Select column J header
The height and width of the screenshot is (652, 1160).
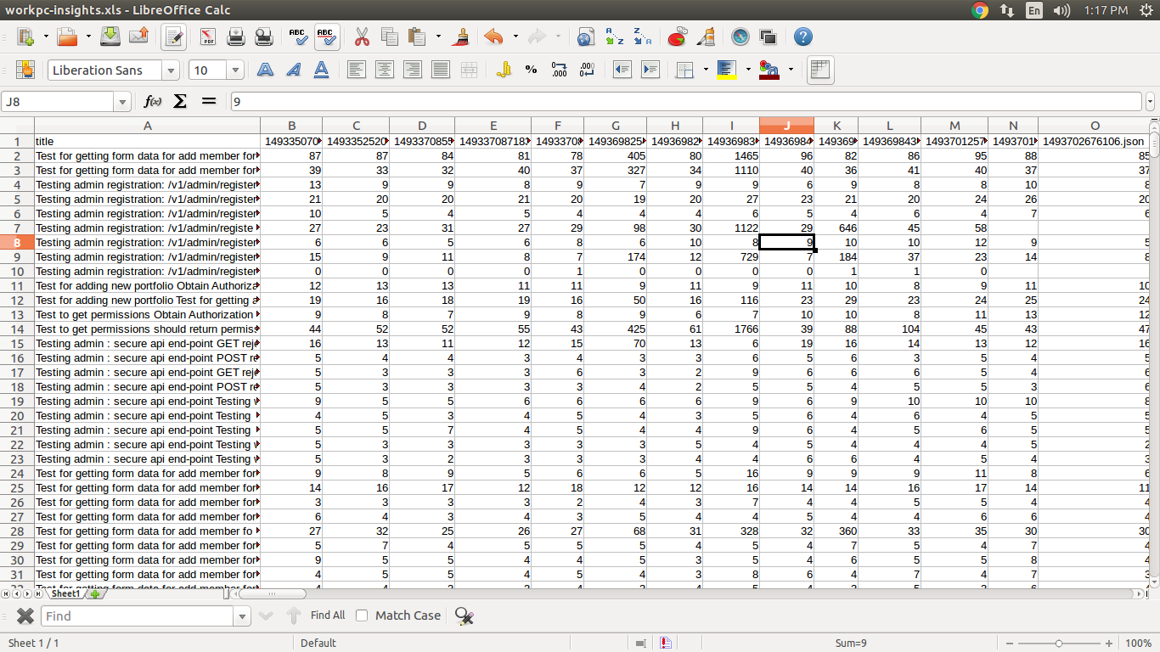click(786, 126)
